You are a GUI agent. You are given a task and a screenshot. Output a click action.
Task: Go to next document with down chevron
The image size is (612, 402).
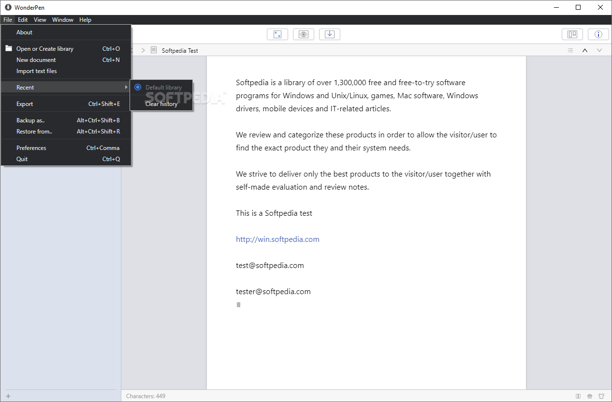(x=599, y=50)
